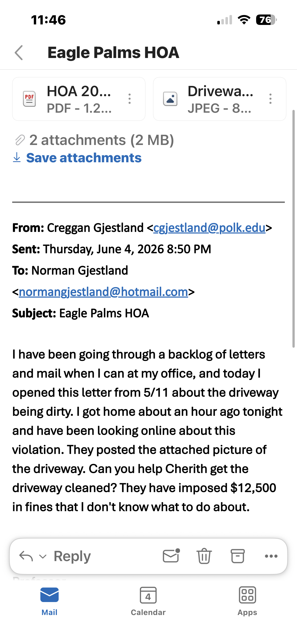Delete the email with trash icon

click(204, 556)
